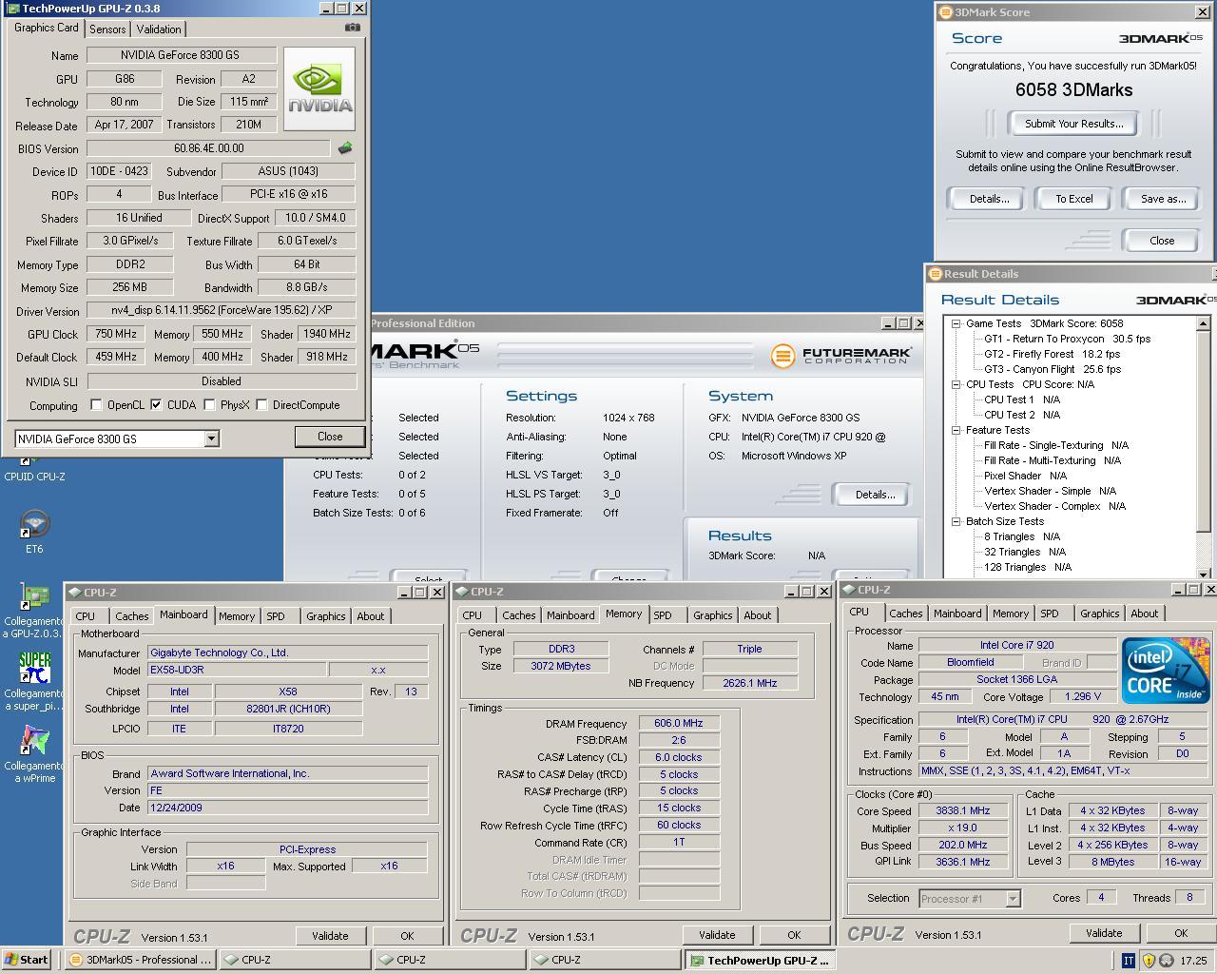Click the Driver Version field in GPU-Z
1217x974 pixels.
pos(221,310)
